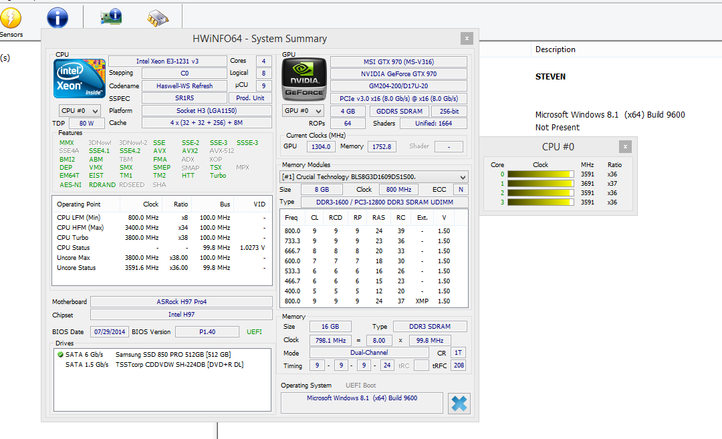Click the 733.3 frequency timing row
Image resolution: width=722 pixels, height=439 pixels.
[x=374, y=241]
